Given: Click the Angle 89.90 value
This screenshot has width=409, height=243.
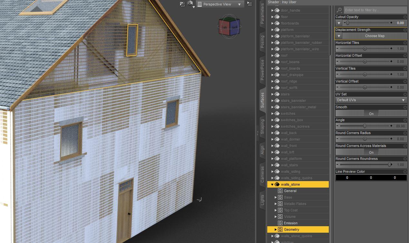Looking at the screenshot, I should (x=400, y=126).
